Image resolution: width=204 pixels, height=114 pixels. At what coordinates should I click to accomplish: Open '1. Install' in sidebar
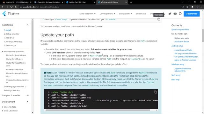pos(8,30)
